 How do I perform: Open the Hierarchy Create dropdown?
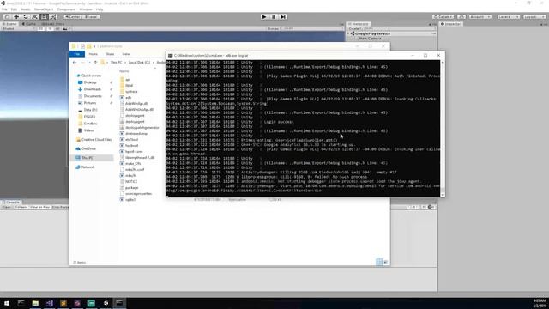(x=354, y=28)
